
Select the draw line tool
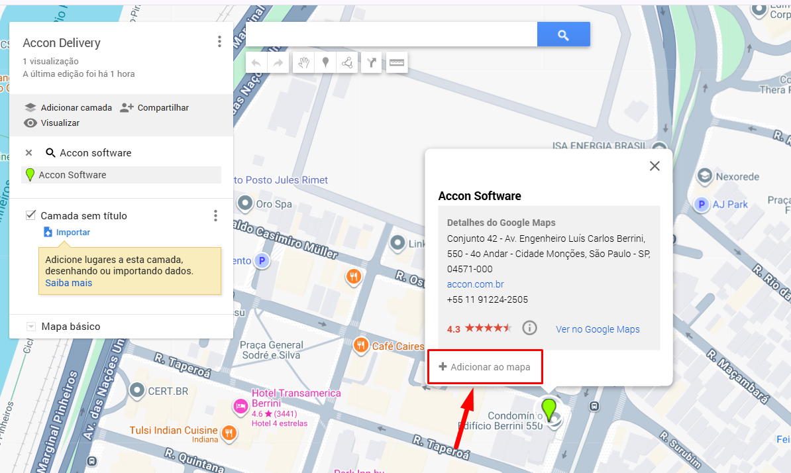pyautogui.click(x=347, y=63)
